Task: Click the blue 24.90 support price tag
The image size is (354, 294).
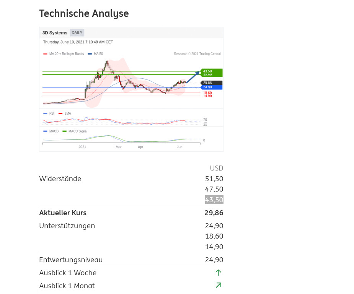Action: 211,87
